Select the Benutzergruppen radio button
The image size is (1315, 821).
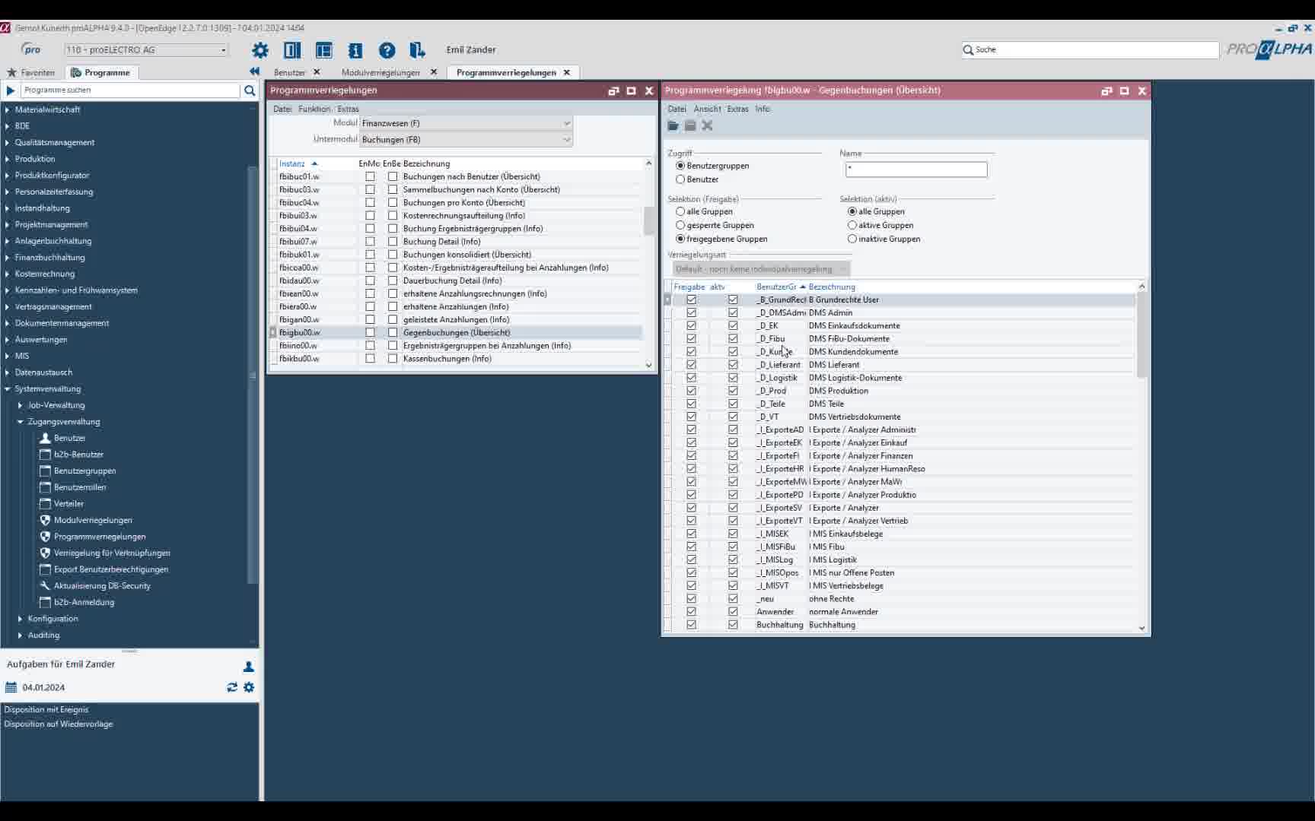click(680, 166)
